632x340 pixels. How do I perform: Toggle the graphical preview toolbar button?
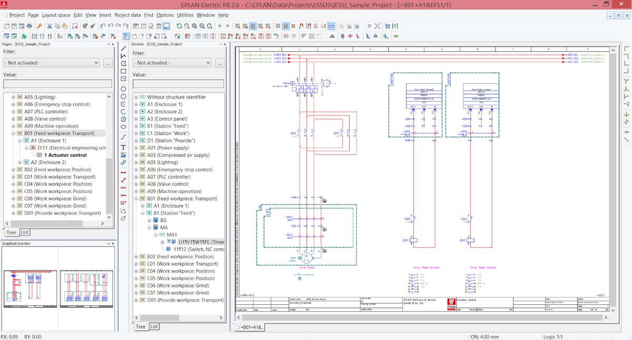click(166, 26)
